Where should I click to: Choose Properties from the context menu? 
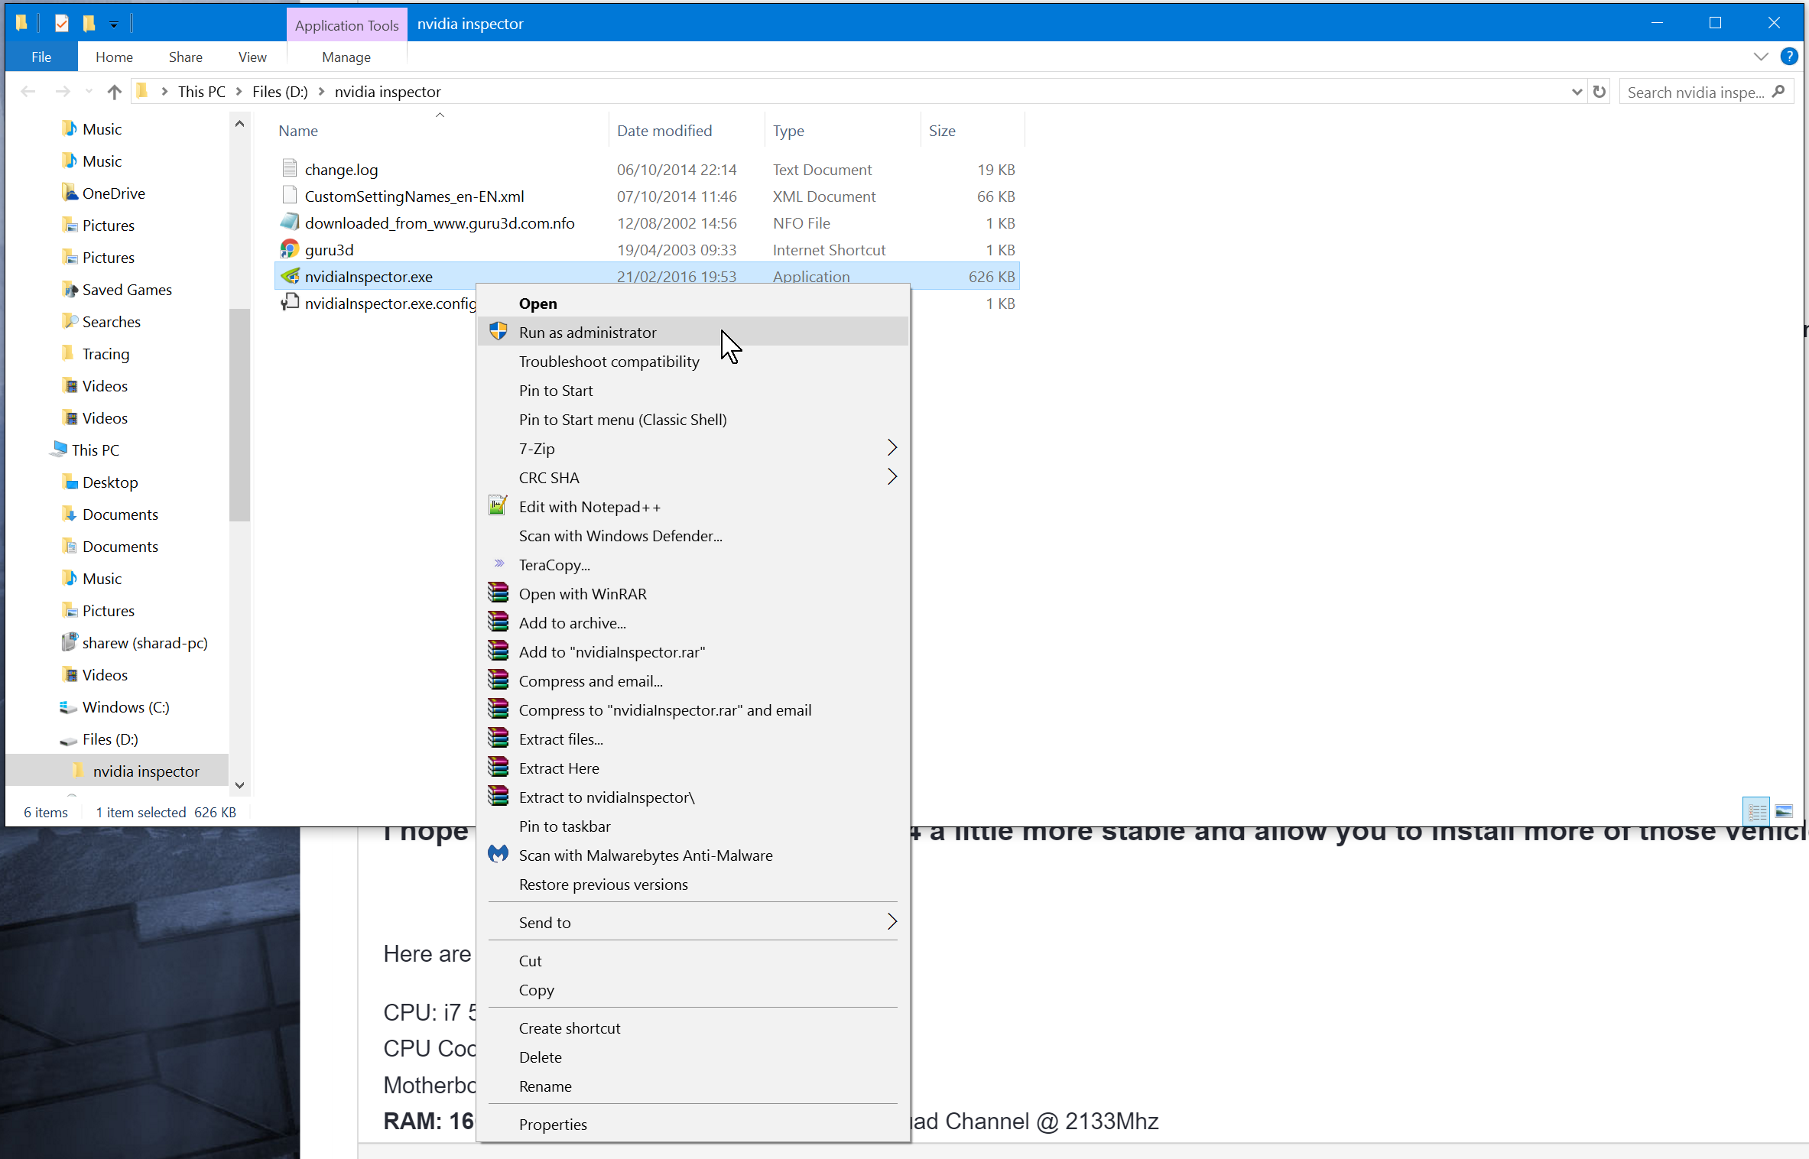point(553,1124)
